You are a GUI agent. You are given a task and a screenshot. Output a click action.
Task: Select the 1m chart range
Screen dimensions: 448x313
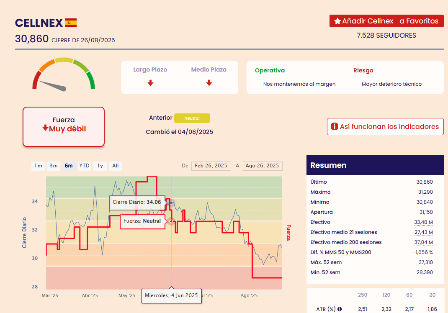point(38,166)
